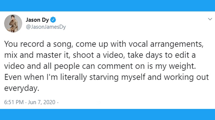Image resolution: width=215 pixels, height=120 pixels.
Task: Click the word 'everyday.' in the tweet
Action: coord(22,88)
